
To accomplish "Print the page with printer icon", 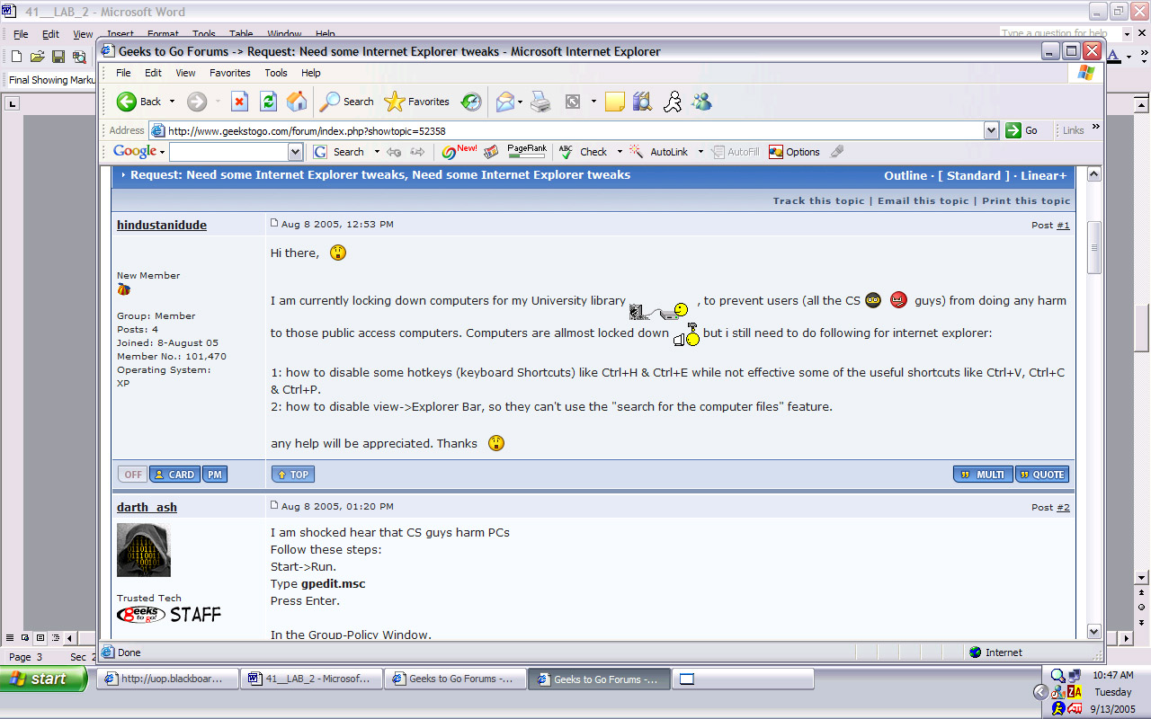I will (540, 102).
